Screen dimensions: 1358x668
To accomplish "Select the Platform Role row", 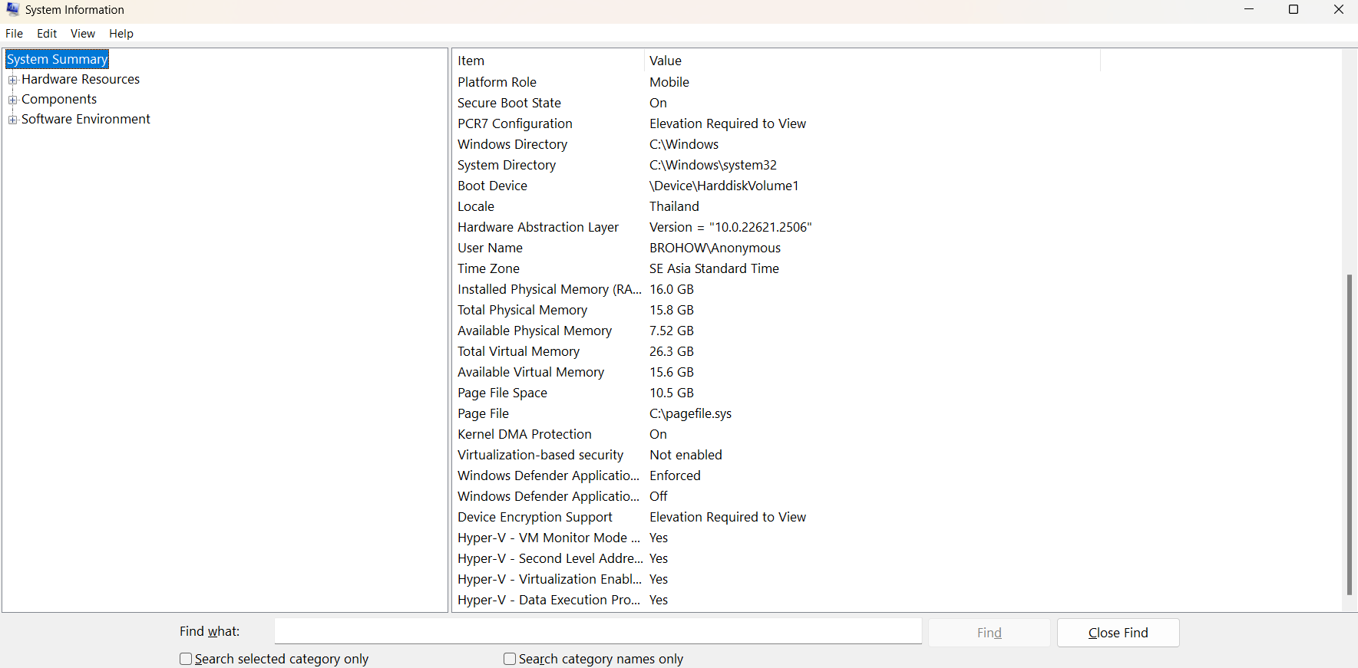I will 776,82.
